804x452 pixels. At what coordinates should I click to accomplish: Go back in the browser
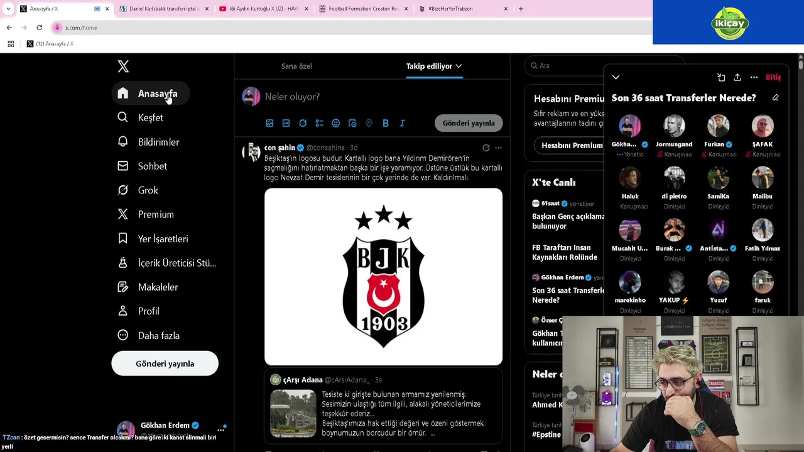point(9,28)
